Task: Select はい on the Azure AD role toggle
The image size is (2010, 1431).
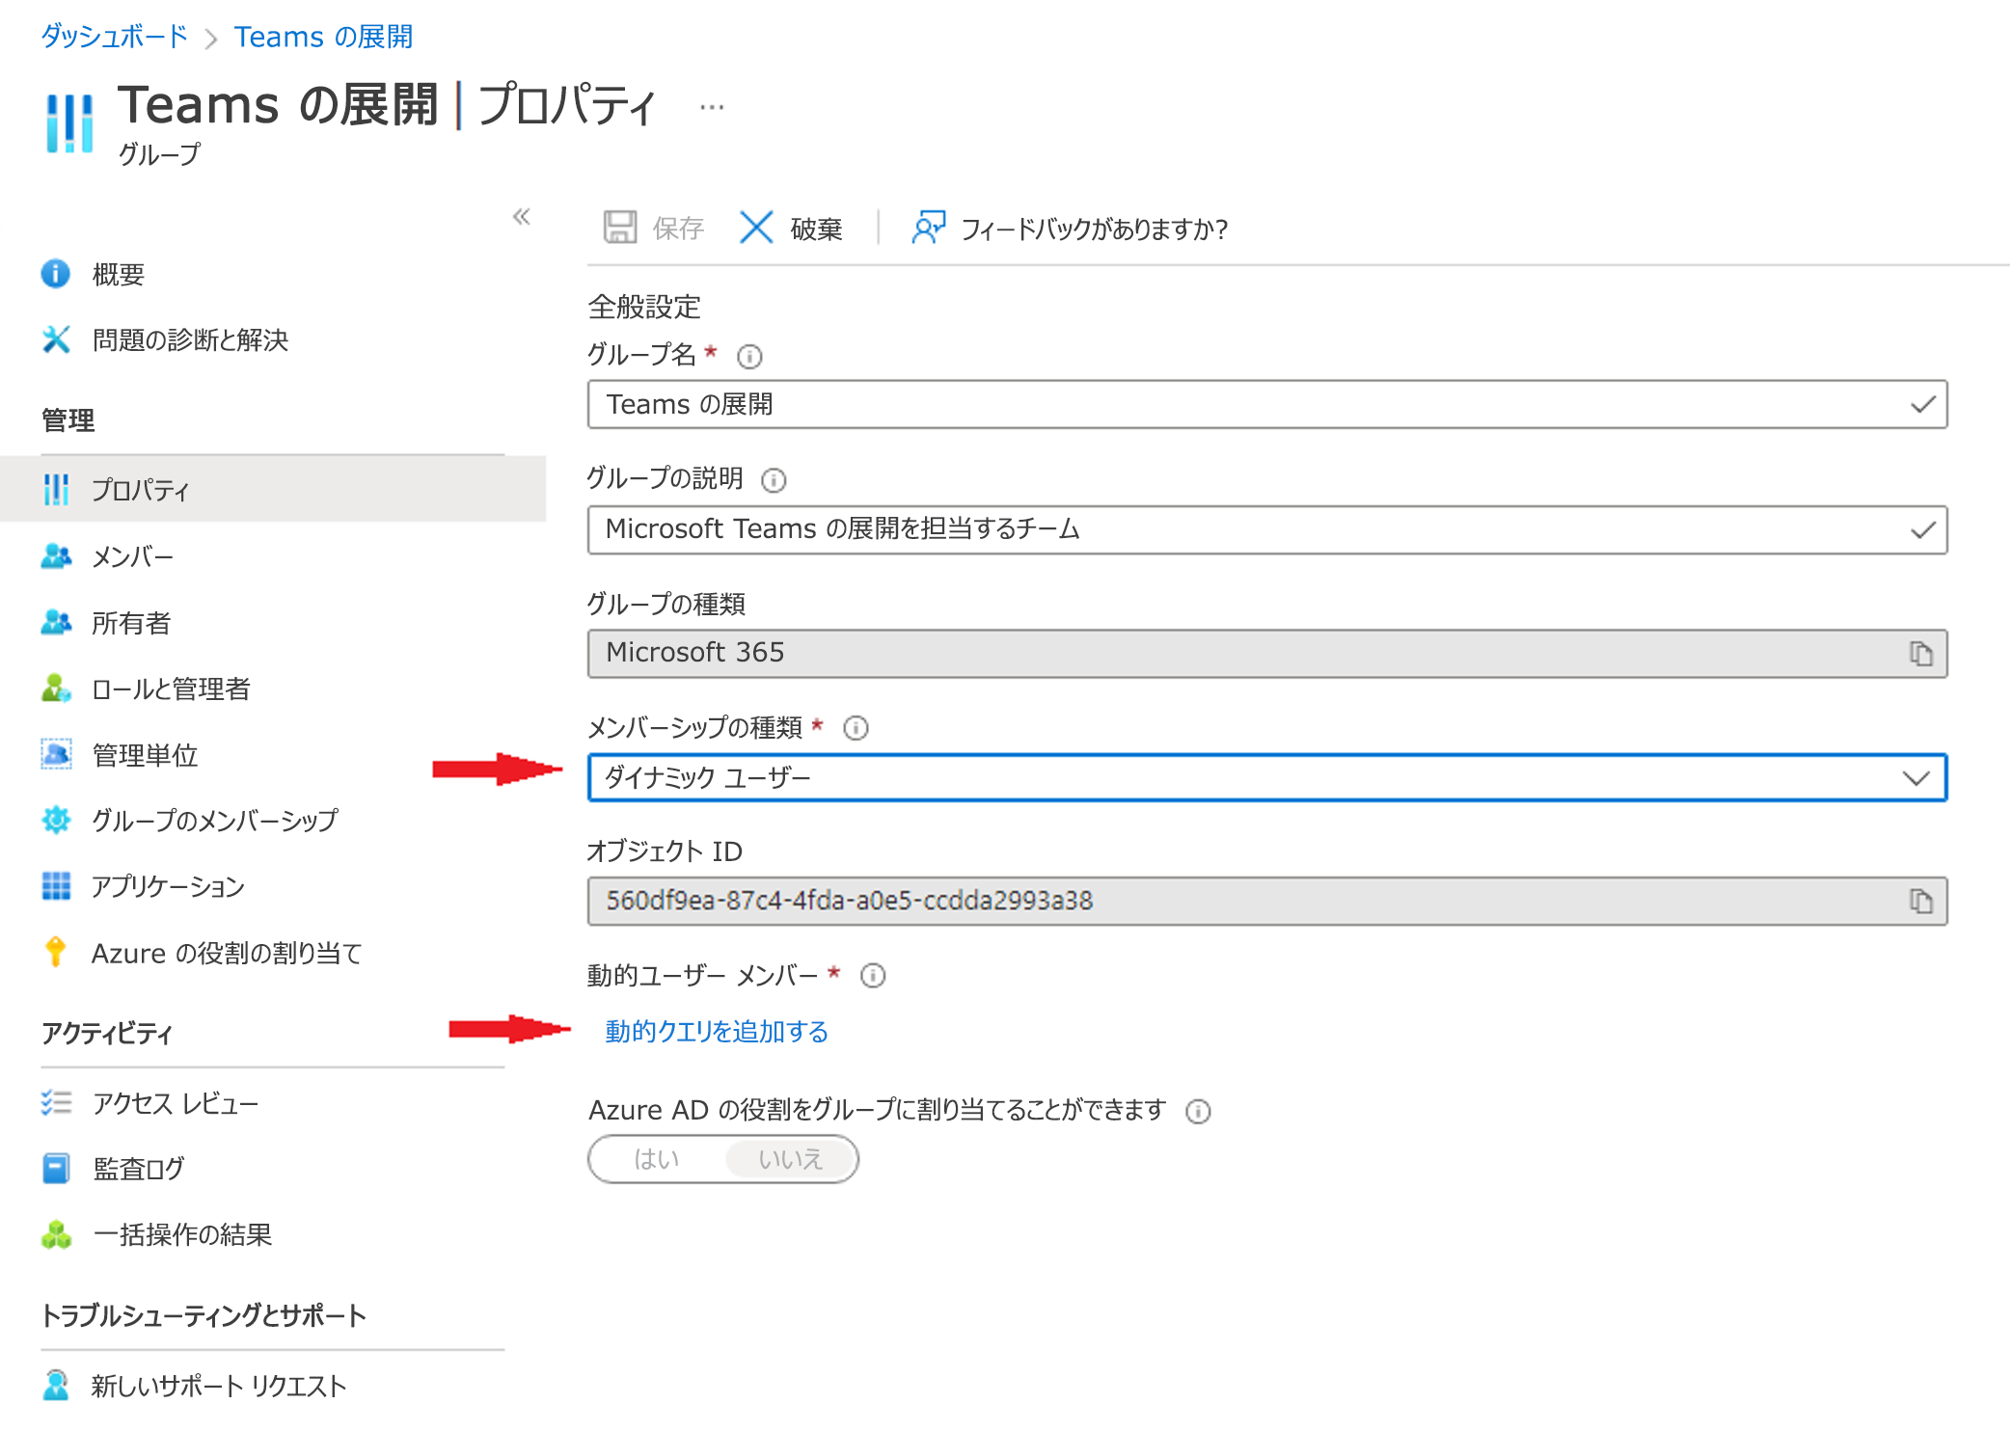Action: coord(657,1158)
